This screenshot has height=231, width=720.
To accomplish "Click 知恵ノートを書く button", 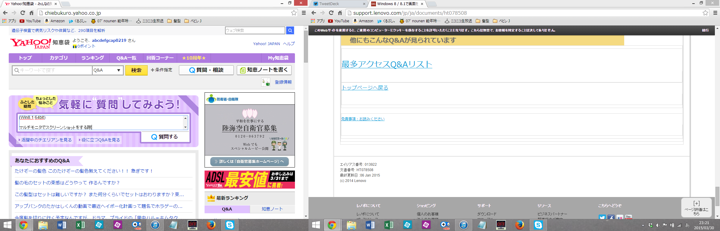I will coord(264,70).
